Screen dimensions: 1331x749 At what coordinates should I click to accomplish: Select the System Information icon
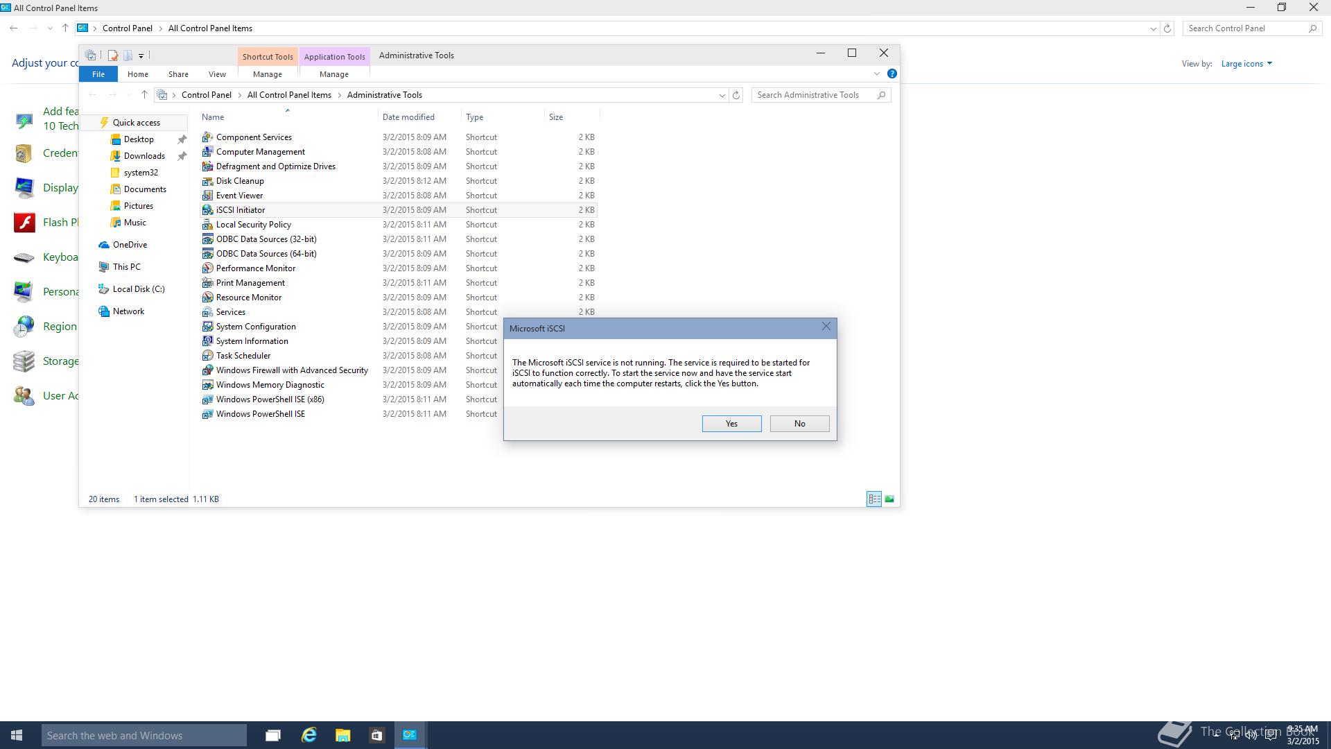click(x=207, y=341)
